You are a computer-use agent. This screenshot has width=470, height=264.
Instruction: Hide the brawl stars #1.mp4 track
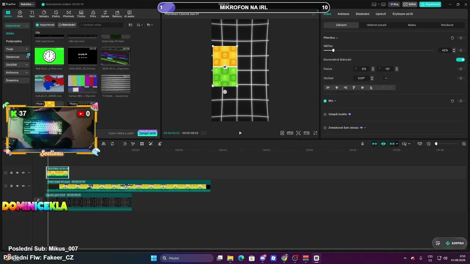pyautogui.click(x=17, y=186)
